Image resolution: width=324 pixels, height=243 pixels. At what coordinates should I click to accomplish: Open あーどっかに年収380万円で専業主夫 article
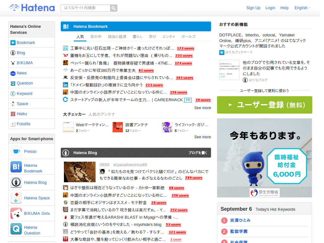(103, 71)
